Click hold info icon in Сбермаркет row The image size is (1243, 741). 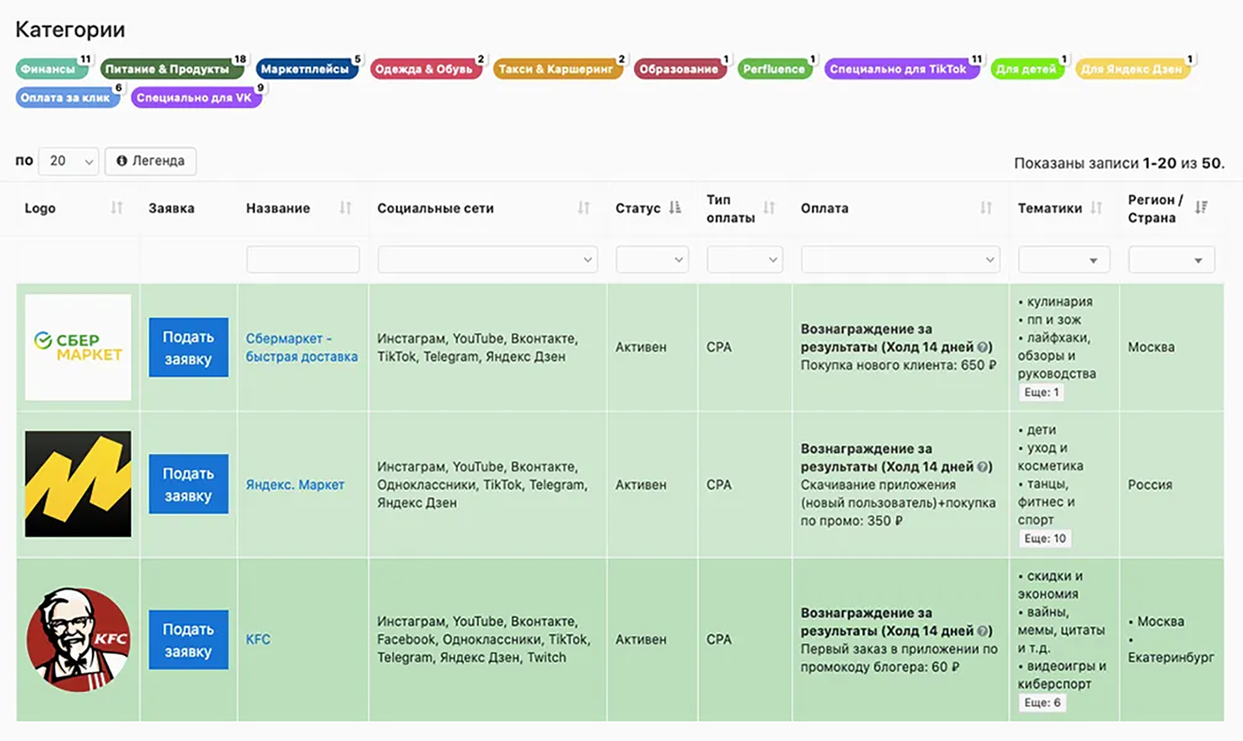tap(983, 347)
